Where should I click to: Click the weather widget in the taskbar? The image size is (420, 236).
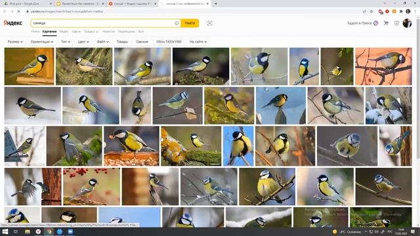coord(346,231)
